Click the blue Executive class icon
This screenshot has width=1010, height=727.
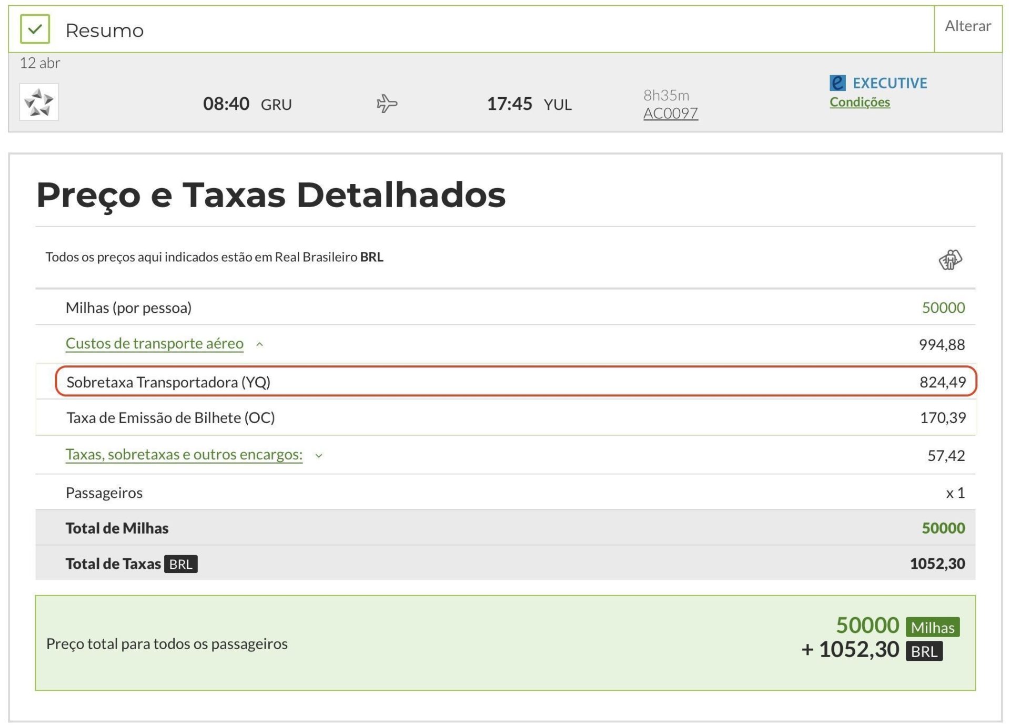pos(837,83)
